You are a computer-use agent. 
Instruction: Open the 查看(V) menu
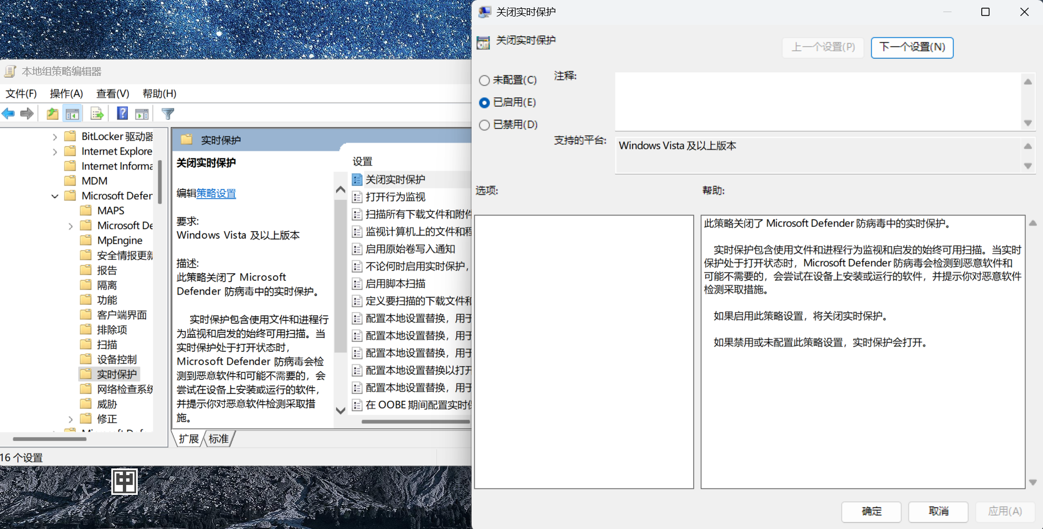[112, 94]
